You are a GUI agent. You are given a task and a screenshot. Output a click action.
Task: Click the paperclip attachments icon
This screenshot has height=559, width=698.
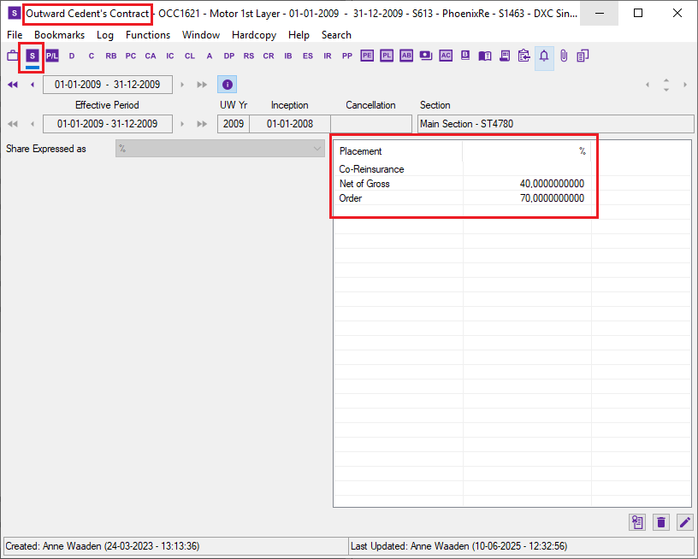tap(564, 56)
